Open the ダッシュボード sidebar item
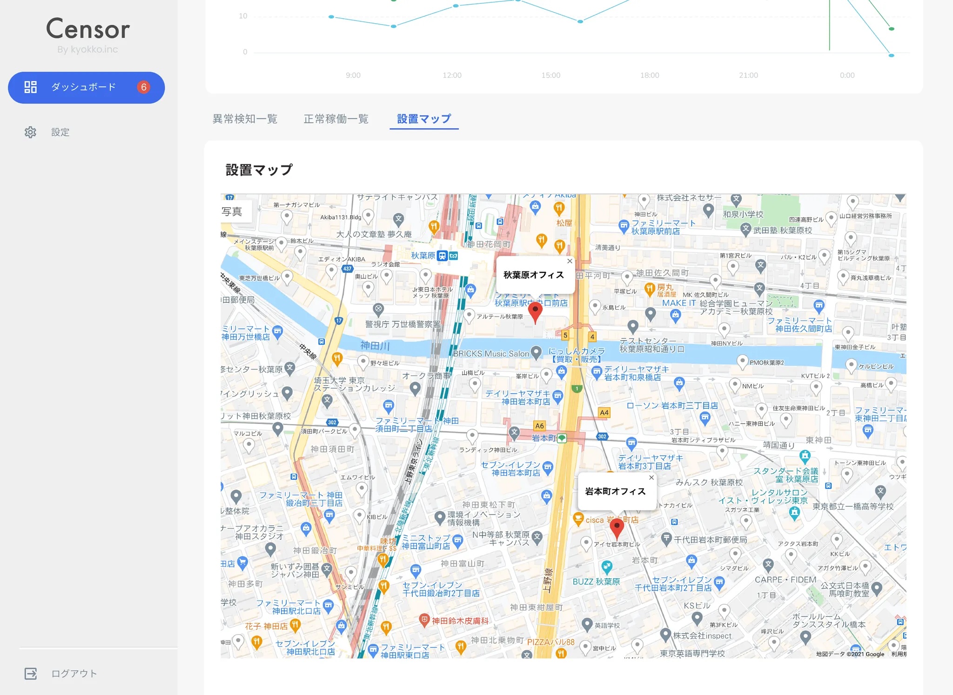This screenshot has width=953, height=695. point(86,87)
